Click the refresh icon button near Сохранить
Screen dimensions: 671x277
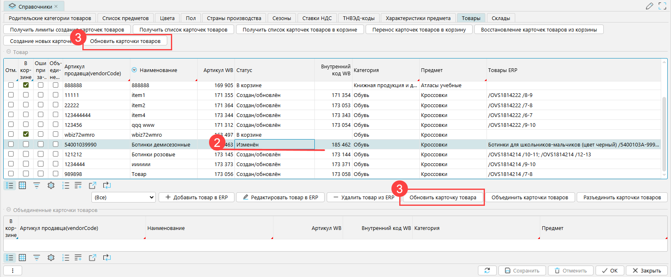pyautogui.click(x=487, y=270)
